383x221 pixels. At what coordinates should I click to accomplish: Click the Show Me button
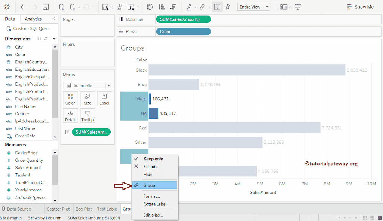click(360, 7)
